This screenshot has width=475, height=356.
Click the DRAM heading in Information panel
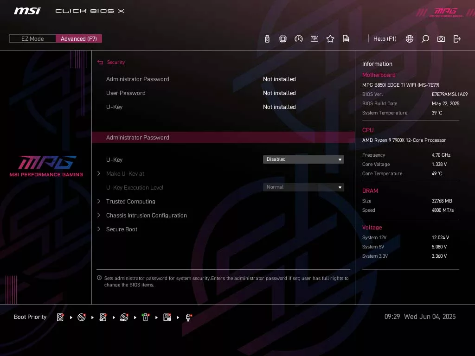pos(370,191)
